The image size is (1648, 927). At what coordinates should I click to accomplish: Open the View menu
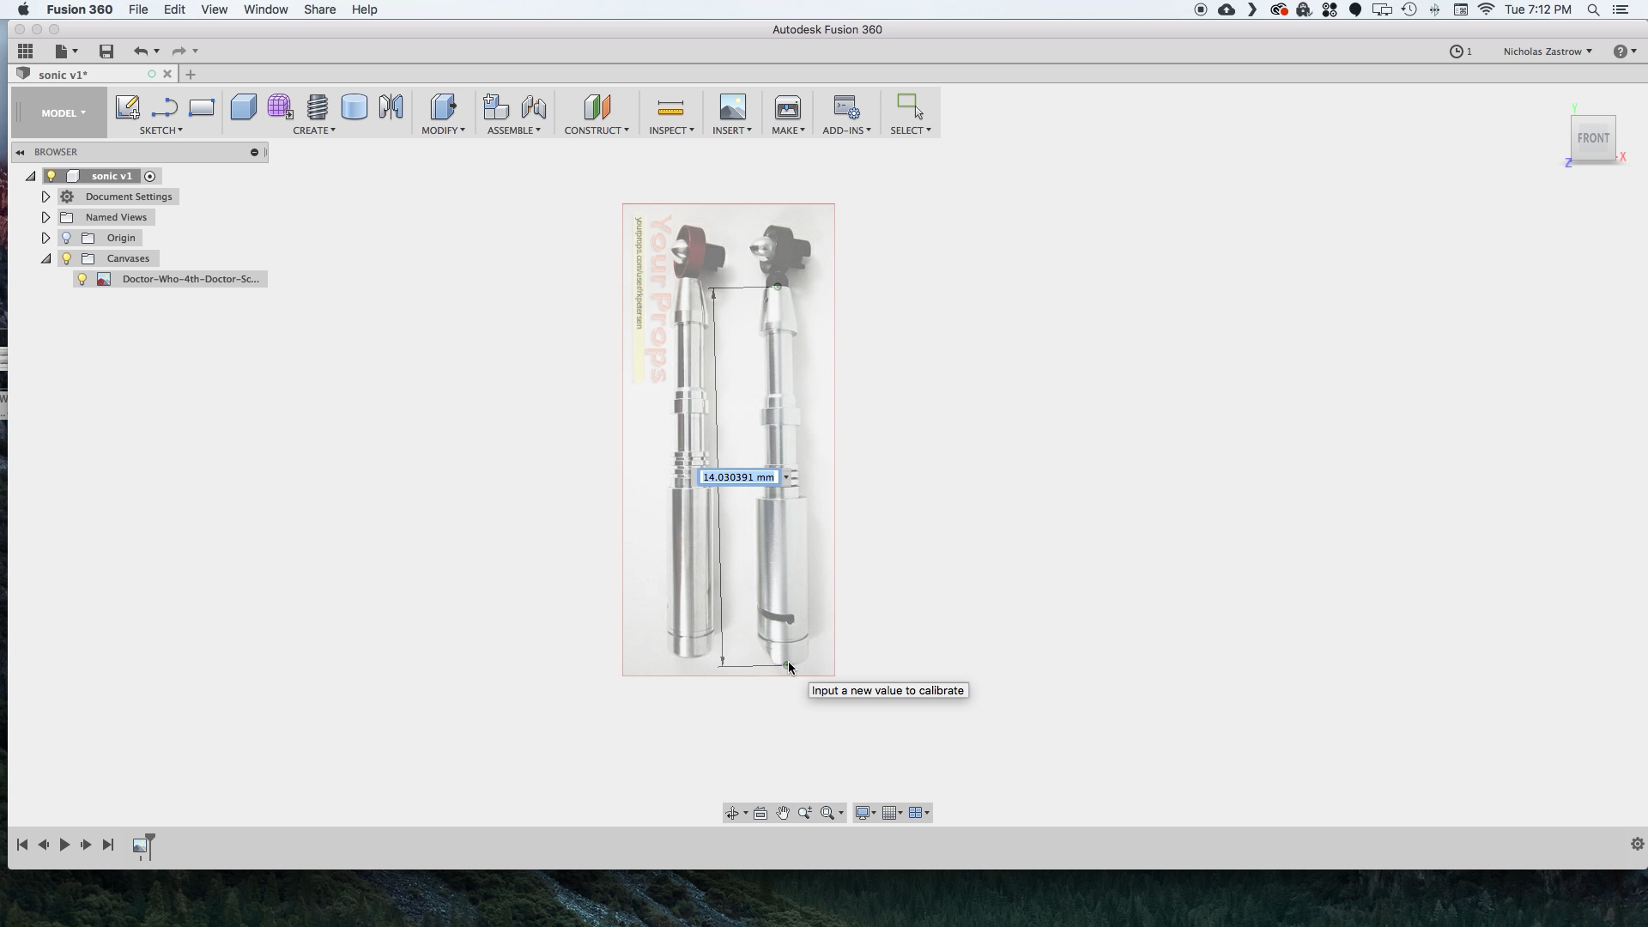pos(215,9)
